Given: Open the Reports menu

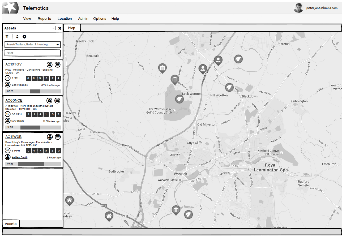Looking at the screenshot, I should tap(44, 19).
